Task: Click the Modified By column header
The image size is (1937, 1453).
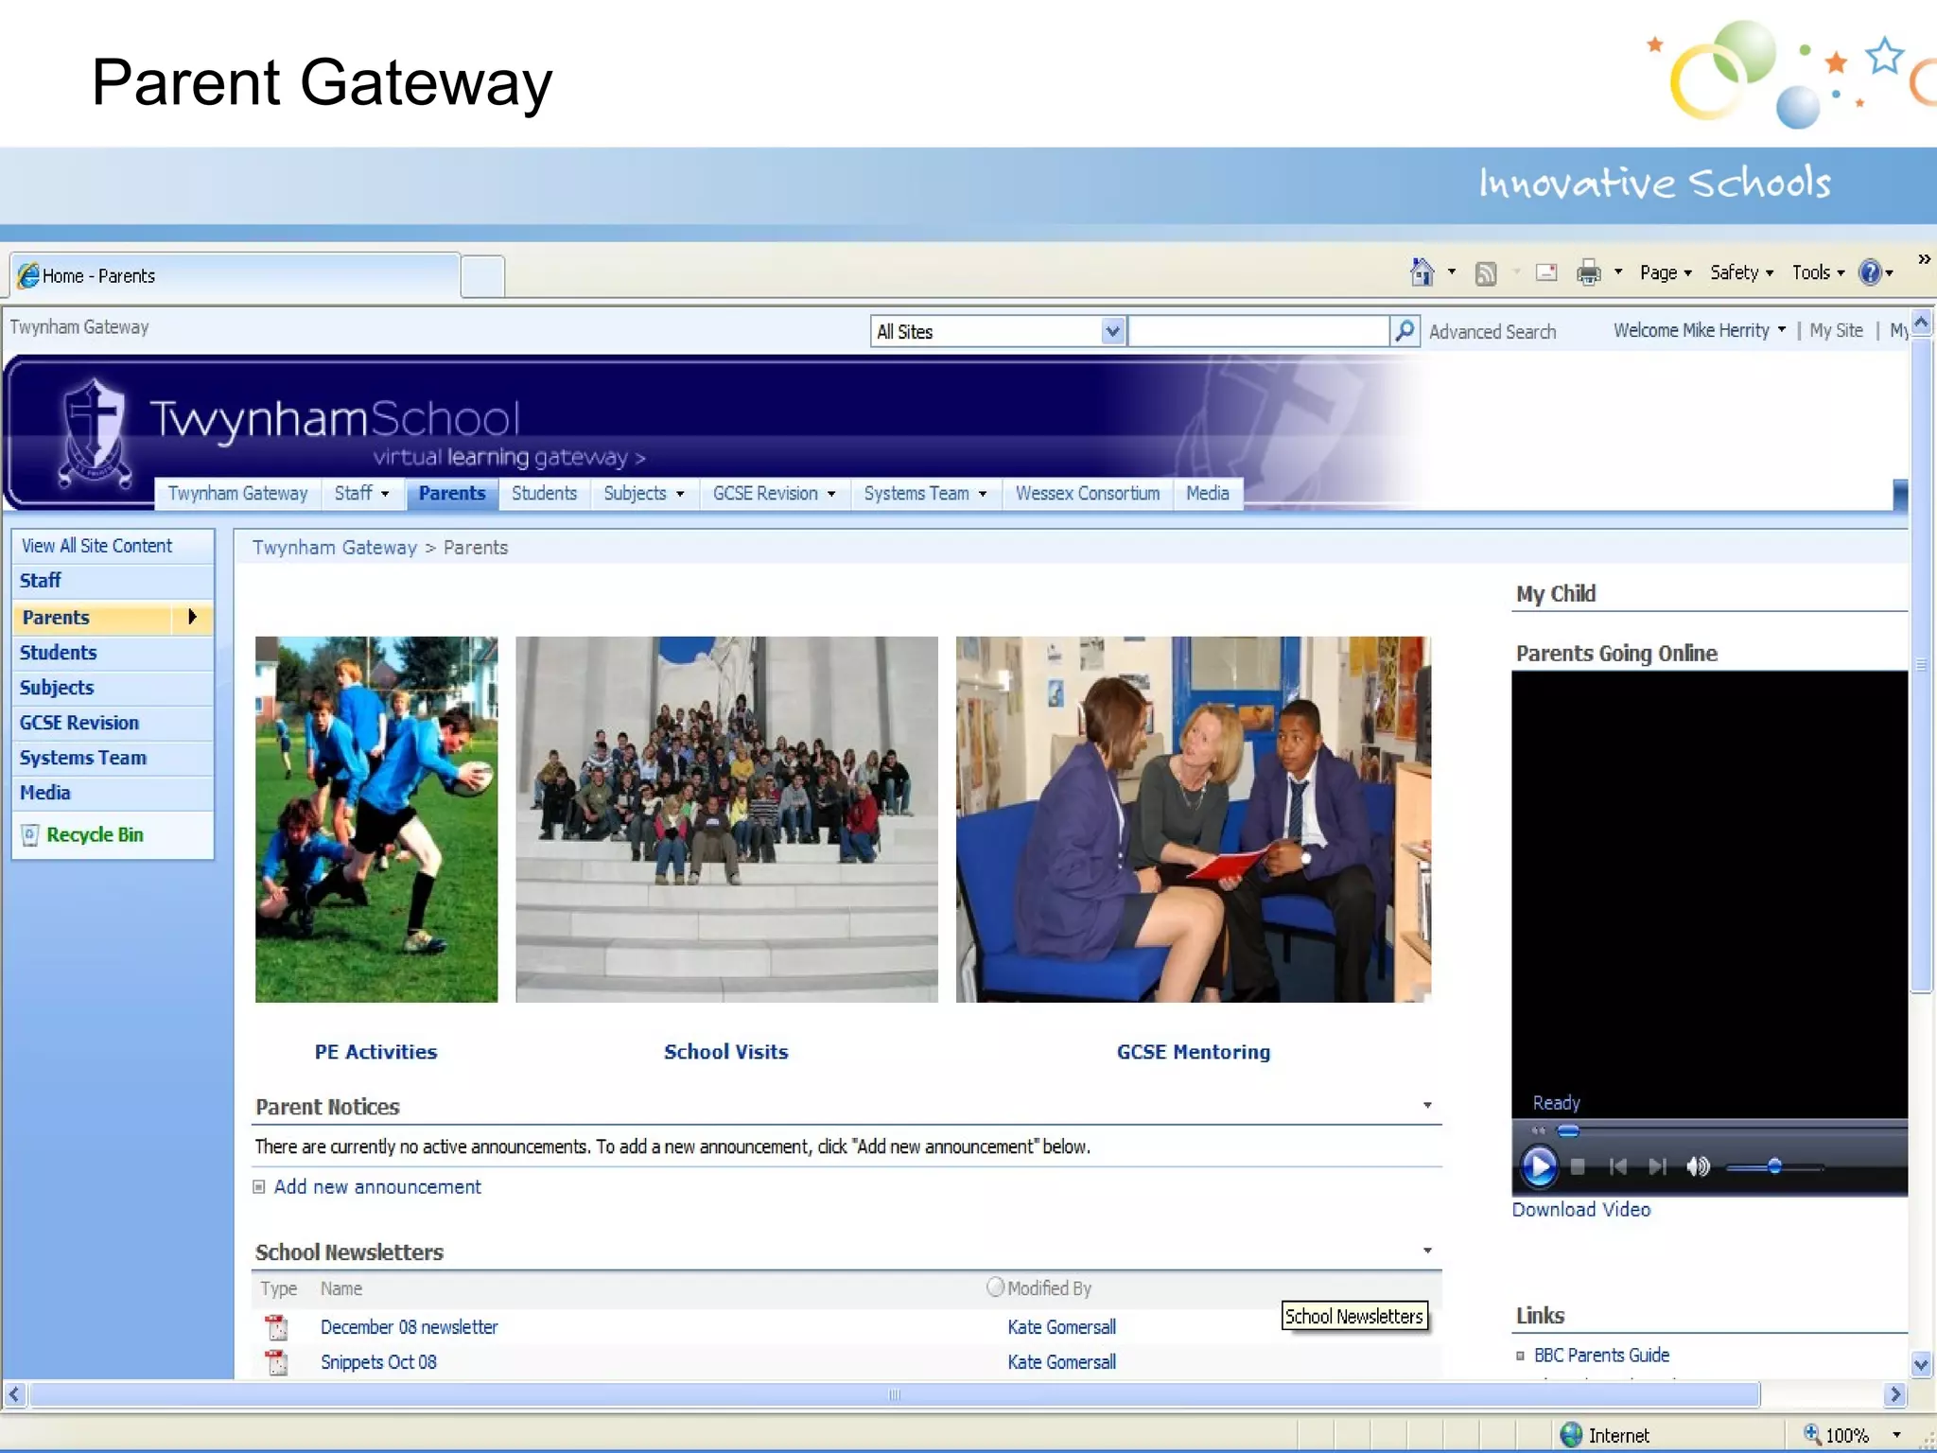Action: (x=1049, y=1288)
